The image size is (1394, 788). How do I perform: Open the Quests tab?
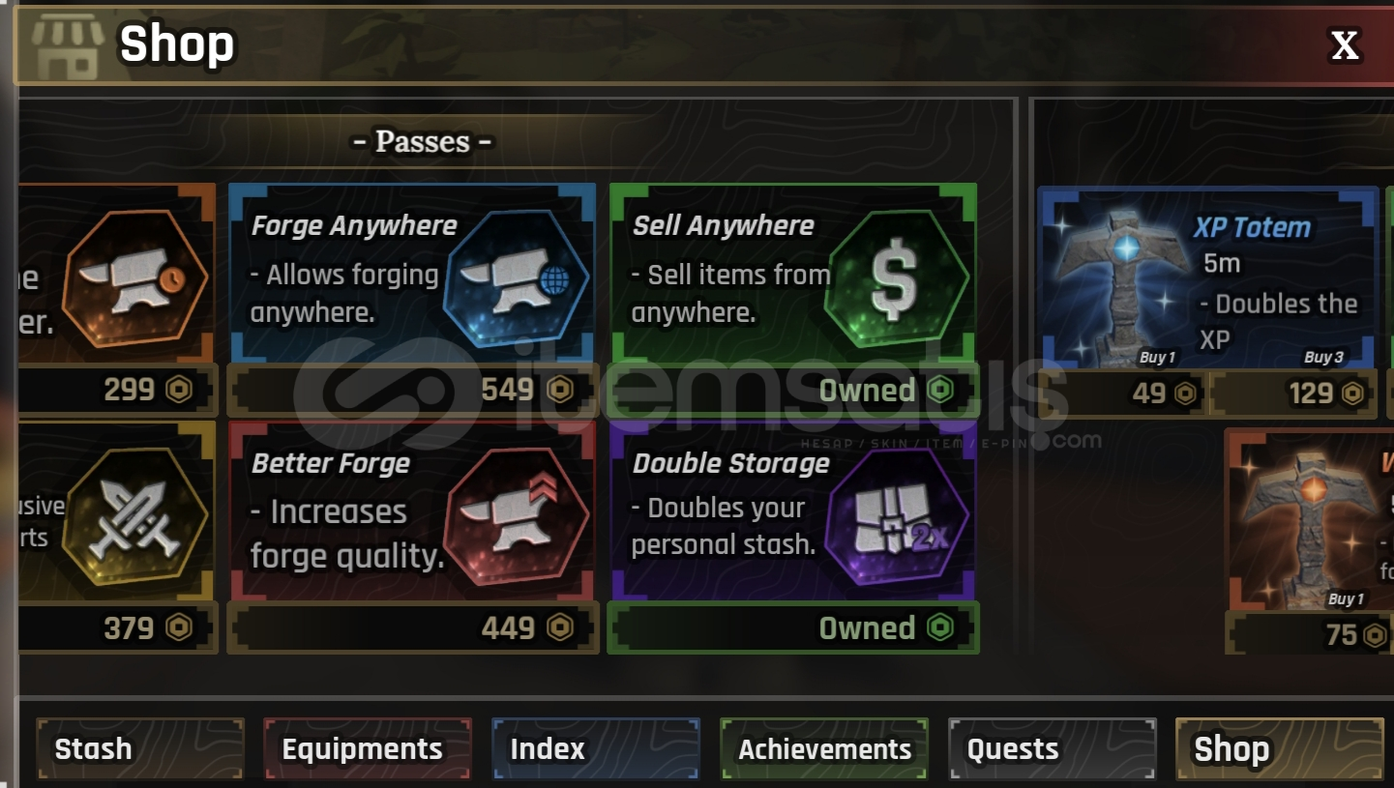(1053, 749)
